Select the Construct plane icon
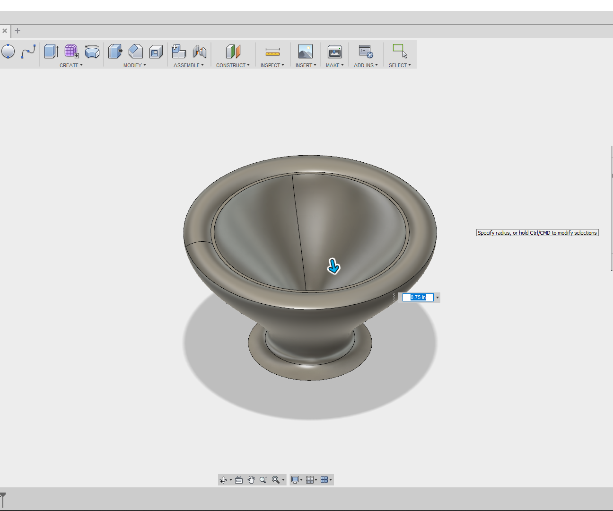The width and height of the screenshot is (613, 511). click(232, 51)
